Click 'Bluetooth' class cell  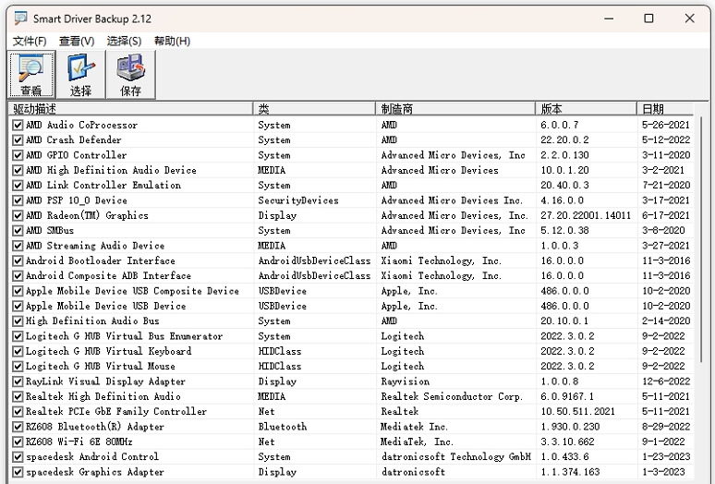pos(283,427)
